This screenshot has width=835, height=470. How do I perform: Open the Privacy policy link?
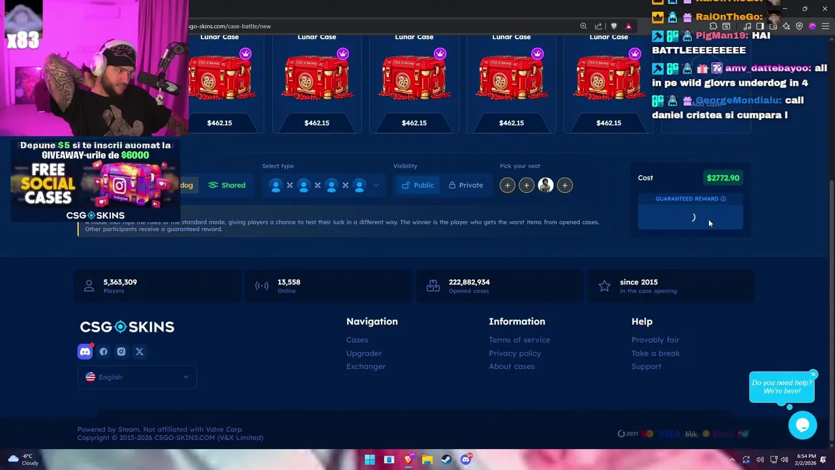pos(515,353)
